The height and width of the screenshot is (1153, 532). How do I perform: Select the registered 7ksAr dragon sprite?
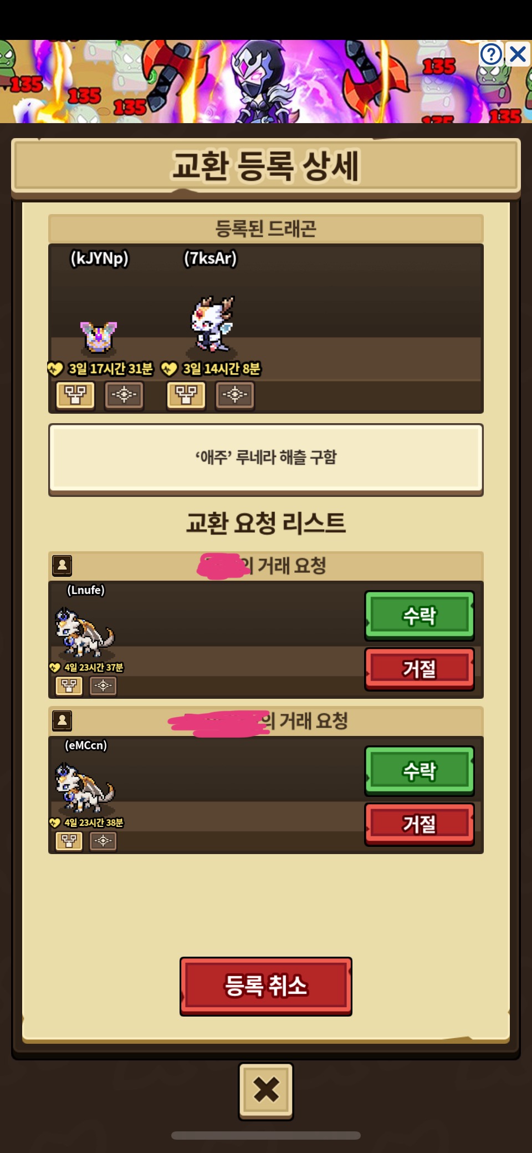[212, 324]
